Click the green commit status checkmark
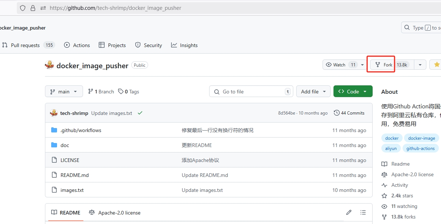 pyautogui.click(x=140, y=113)
